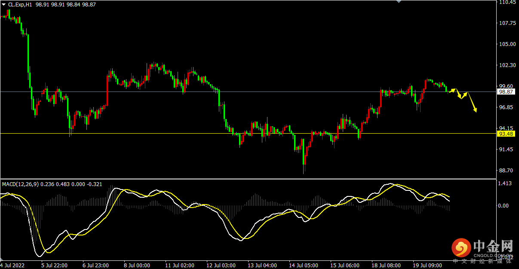Click the 8 Jul 00:00 time label
Screen dimensions: 519x269
[137, 266]
